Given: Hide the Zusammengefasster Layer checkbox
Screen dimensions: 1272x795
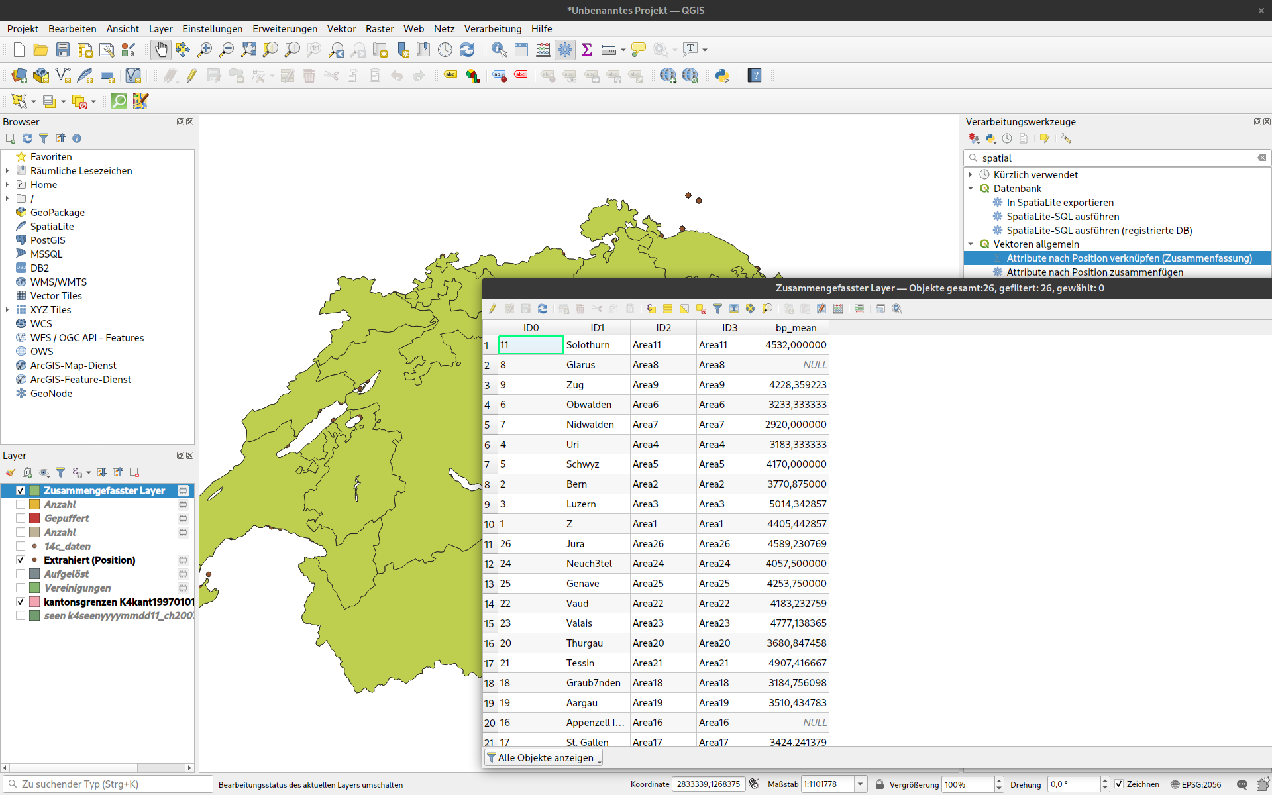Looking at the screenshot, I should pyautogui.click(x=21, y=491).
